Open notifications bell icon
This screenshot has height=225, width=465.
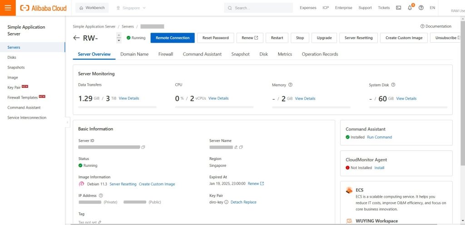(x=410, y=8)
